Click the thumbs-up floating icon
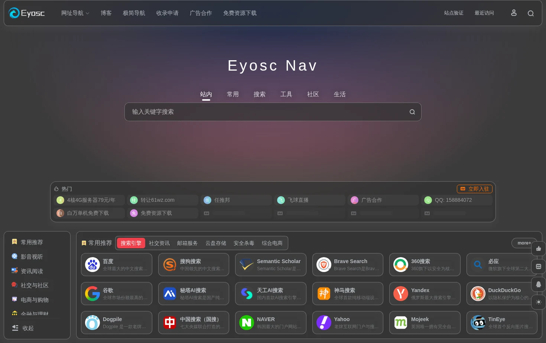 [539, 249]
